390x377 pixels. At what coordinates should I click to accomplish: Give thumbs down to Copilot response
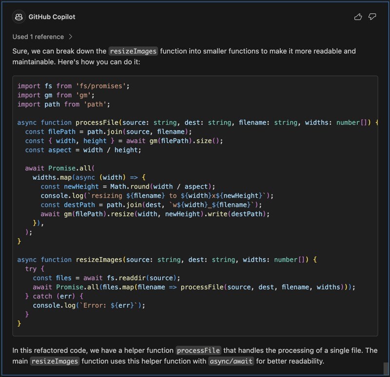point(372,17)
